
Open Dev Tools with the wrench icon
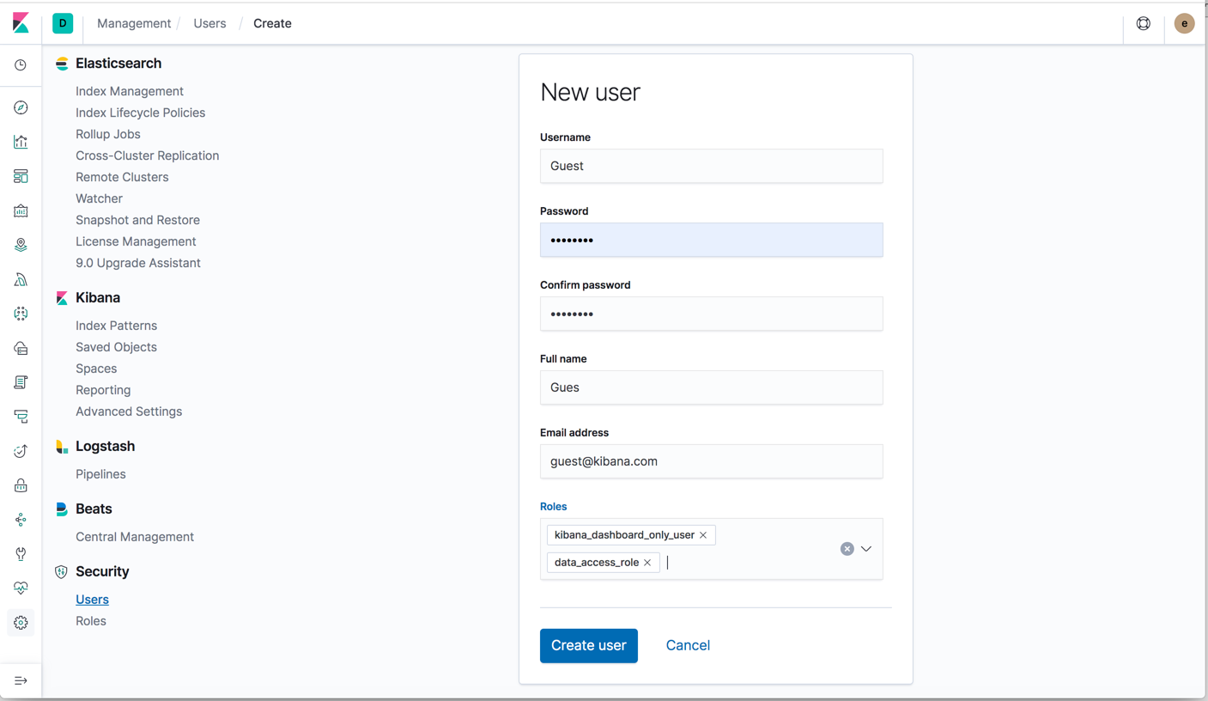point(21,553)
